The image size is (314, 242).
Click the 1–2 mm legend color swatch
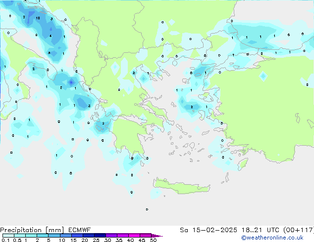(x=31, y=236)
